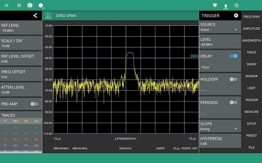This screenshot has width=262, height=163.
Task: Open the FREQ SPAN menu
Action: pyautogui.click(x=251, y=17)
